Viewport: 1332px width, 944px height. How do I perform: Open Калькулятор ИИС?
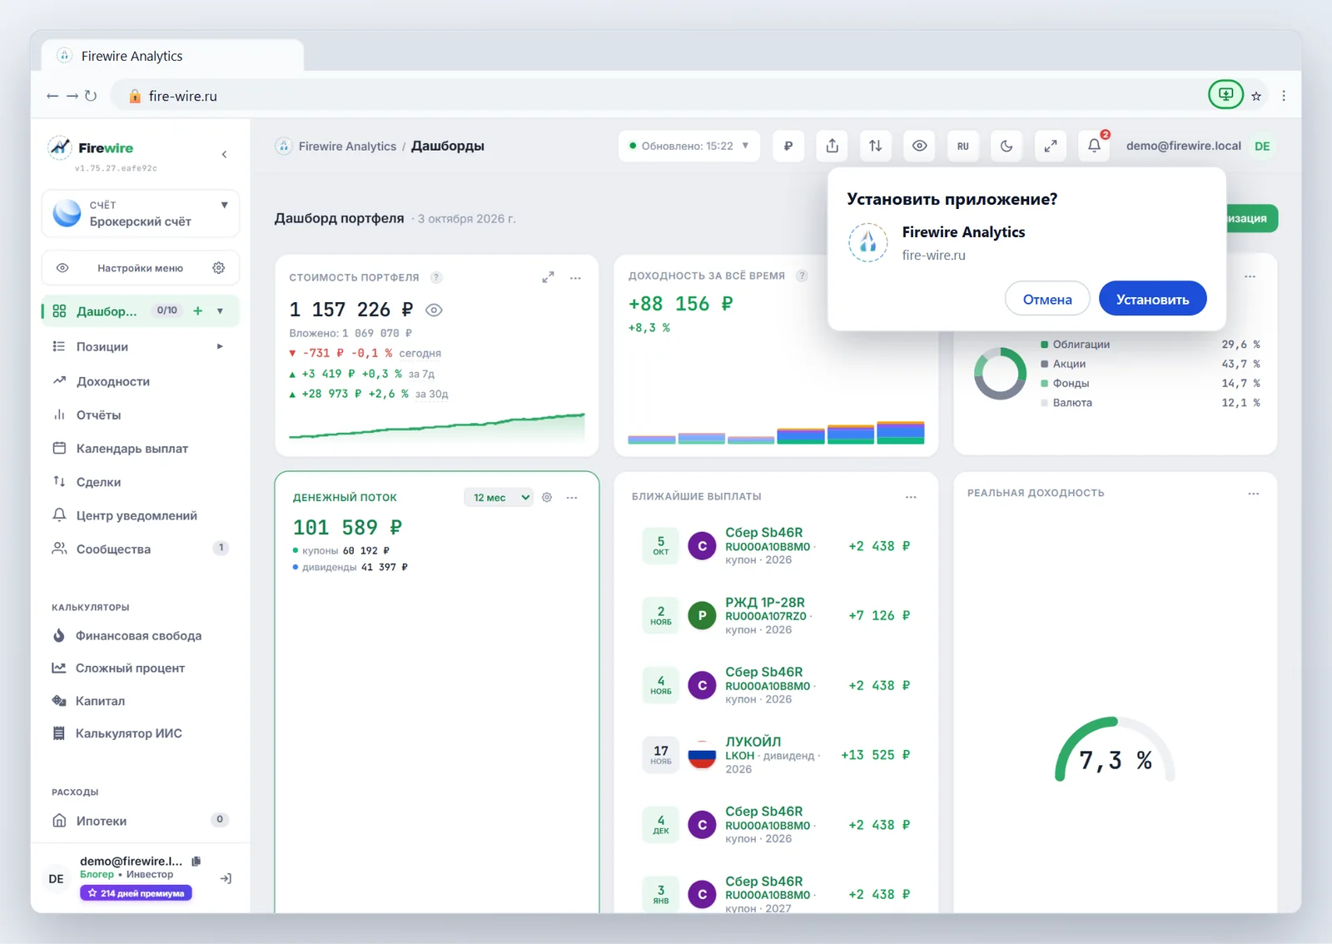[141, 733]
